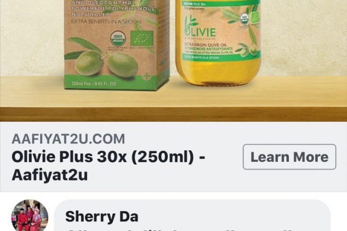The width and height of the screenshot is (347, 231).
Task: Tap the EU organic leaf logo on the box
Action: 142,39
